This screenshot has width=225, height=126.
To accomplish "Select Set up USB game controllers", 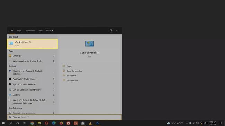I will click(x=33, y=90).
